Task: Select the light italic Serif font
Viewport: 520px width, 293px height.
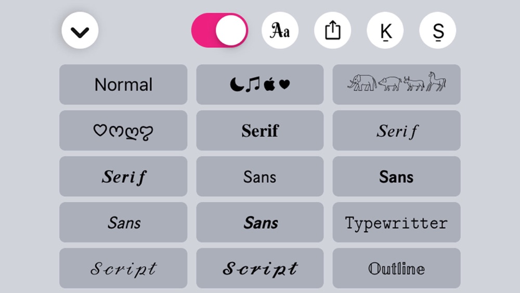Action: click(x=397, y=131)
